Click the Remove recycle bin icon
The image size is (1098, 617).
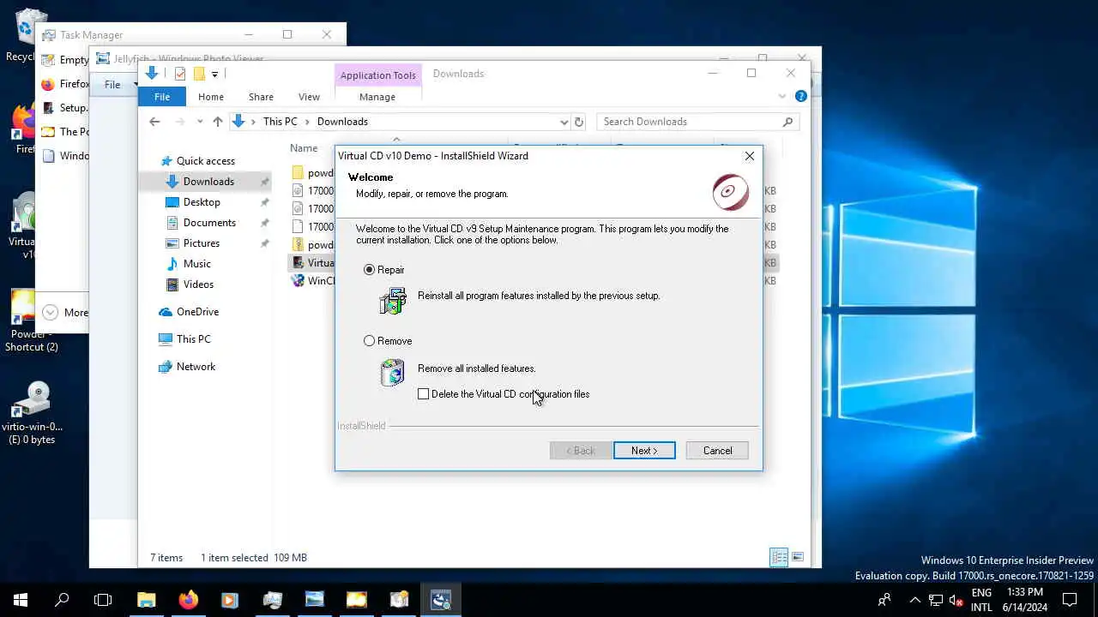393,372
